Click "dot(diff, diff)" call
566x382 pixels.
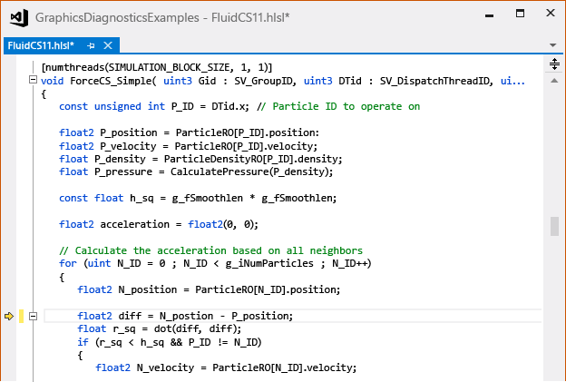pos(196,329)
